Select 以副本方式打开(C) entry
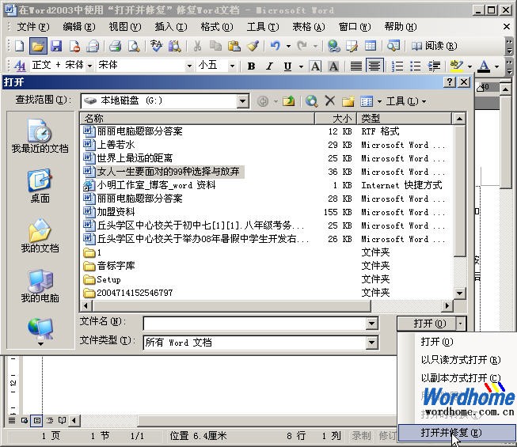 point(460,378)
